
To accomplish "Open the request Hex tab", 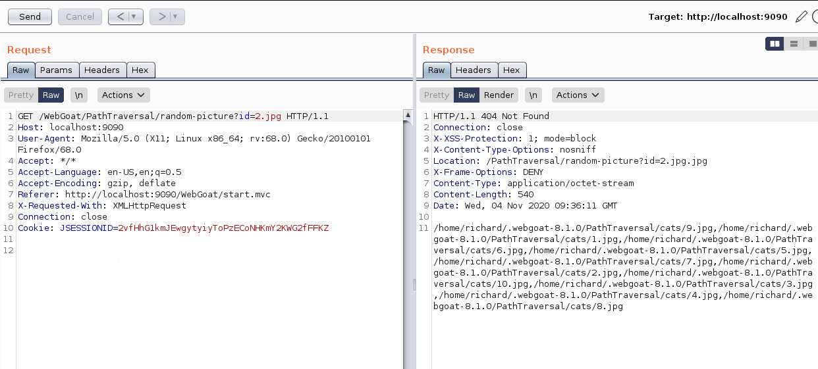I will pyautogui.click(x=140, y=70).
